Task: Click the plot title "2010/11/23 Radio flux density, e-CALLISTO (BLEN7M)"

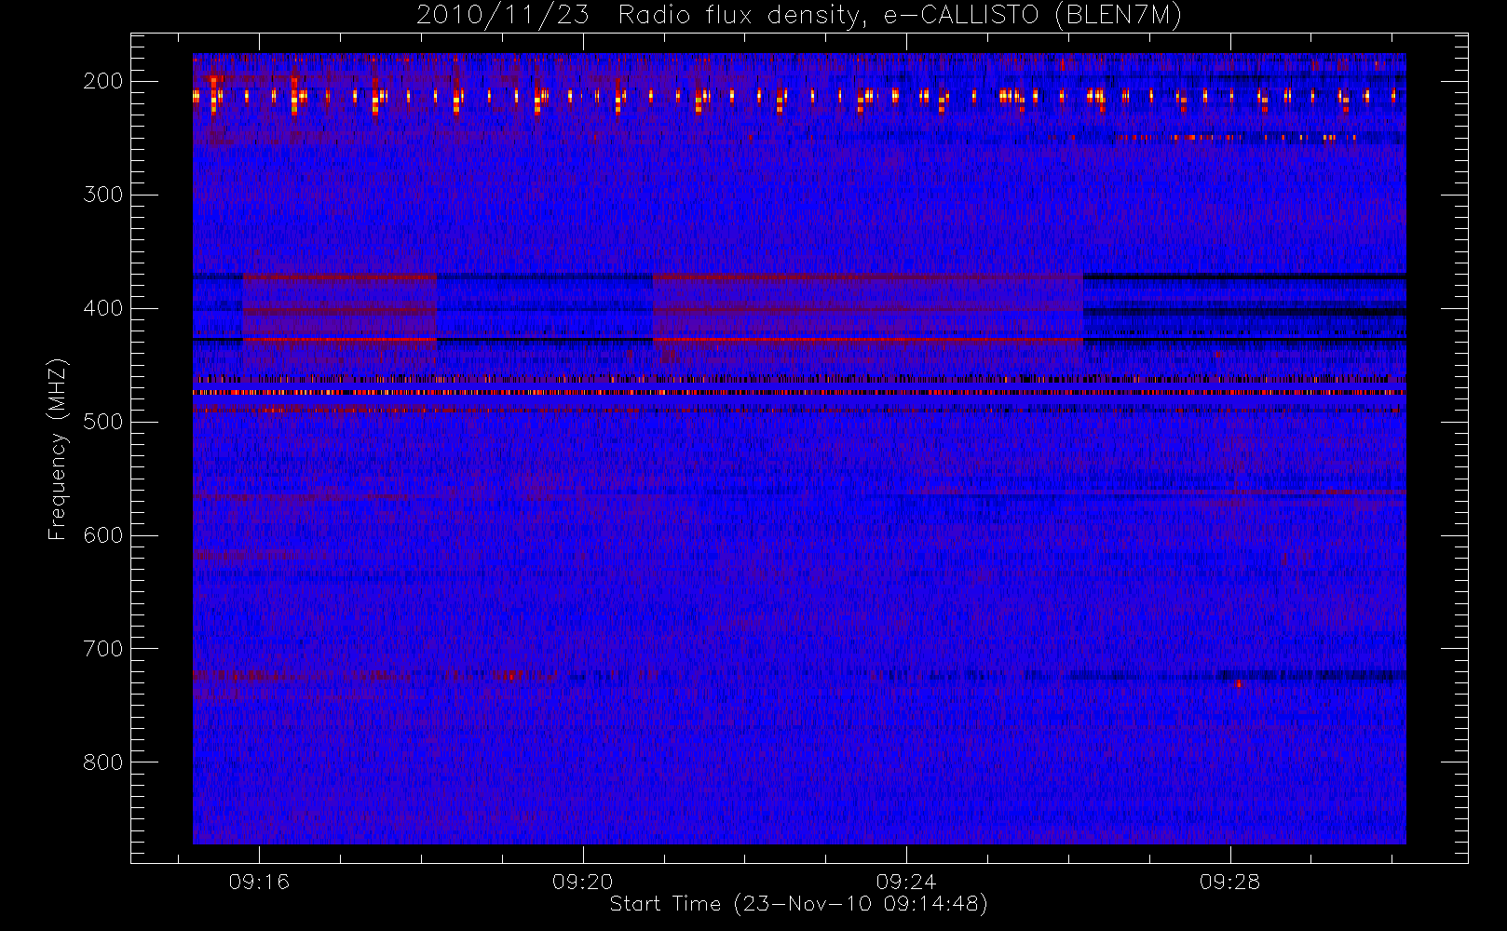Action: click(799, 16)
